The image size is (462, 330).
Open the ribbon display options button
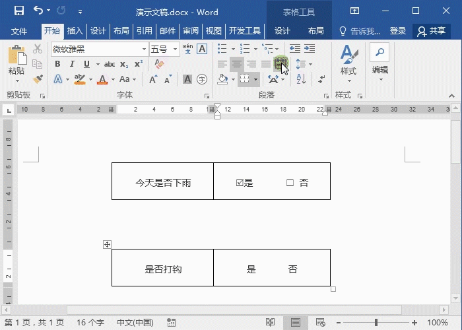355,11
